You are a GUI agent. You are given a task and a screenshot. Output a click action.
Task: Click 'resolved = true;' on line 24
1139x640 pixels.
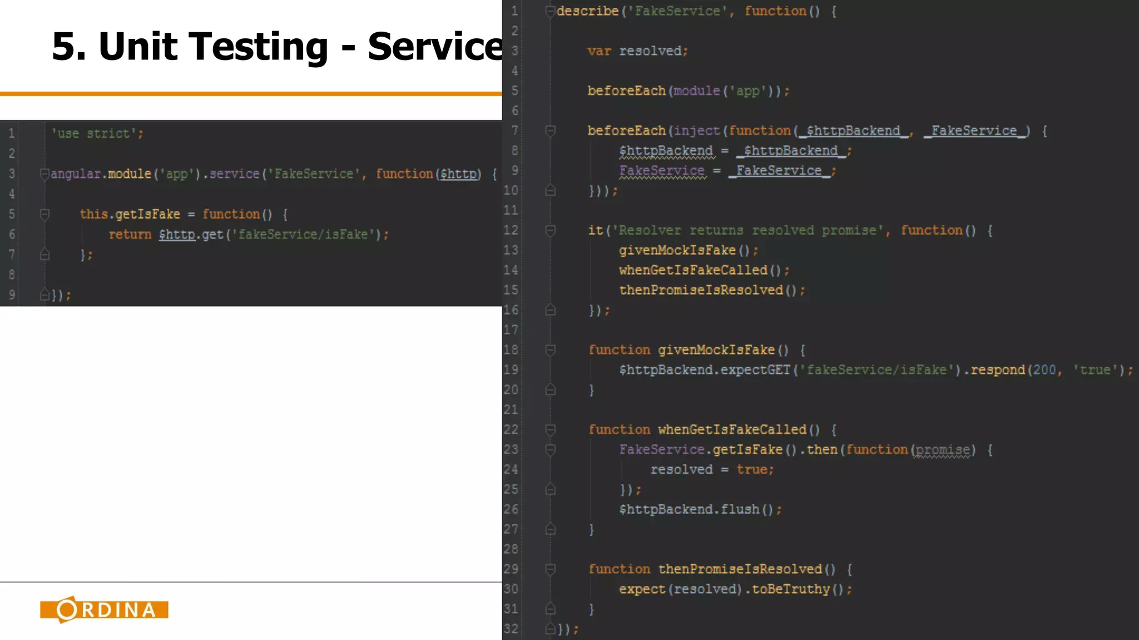point(712,470)
